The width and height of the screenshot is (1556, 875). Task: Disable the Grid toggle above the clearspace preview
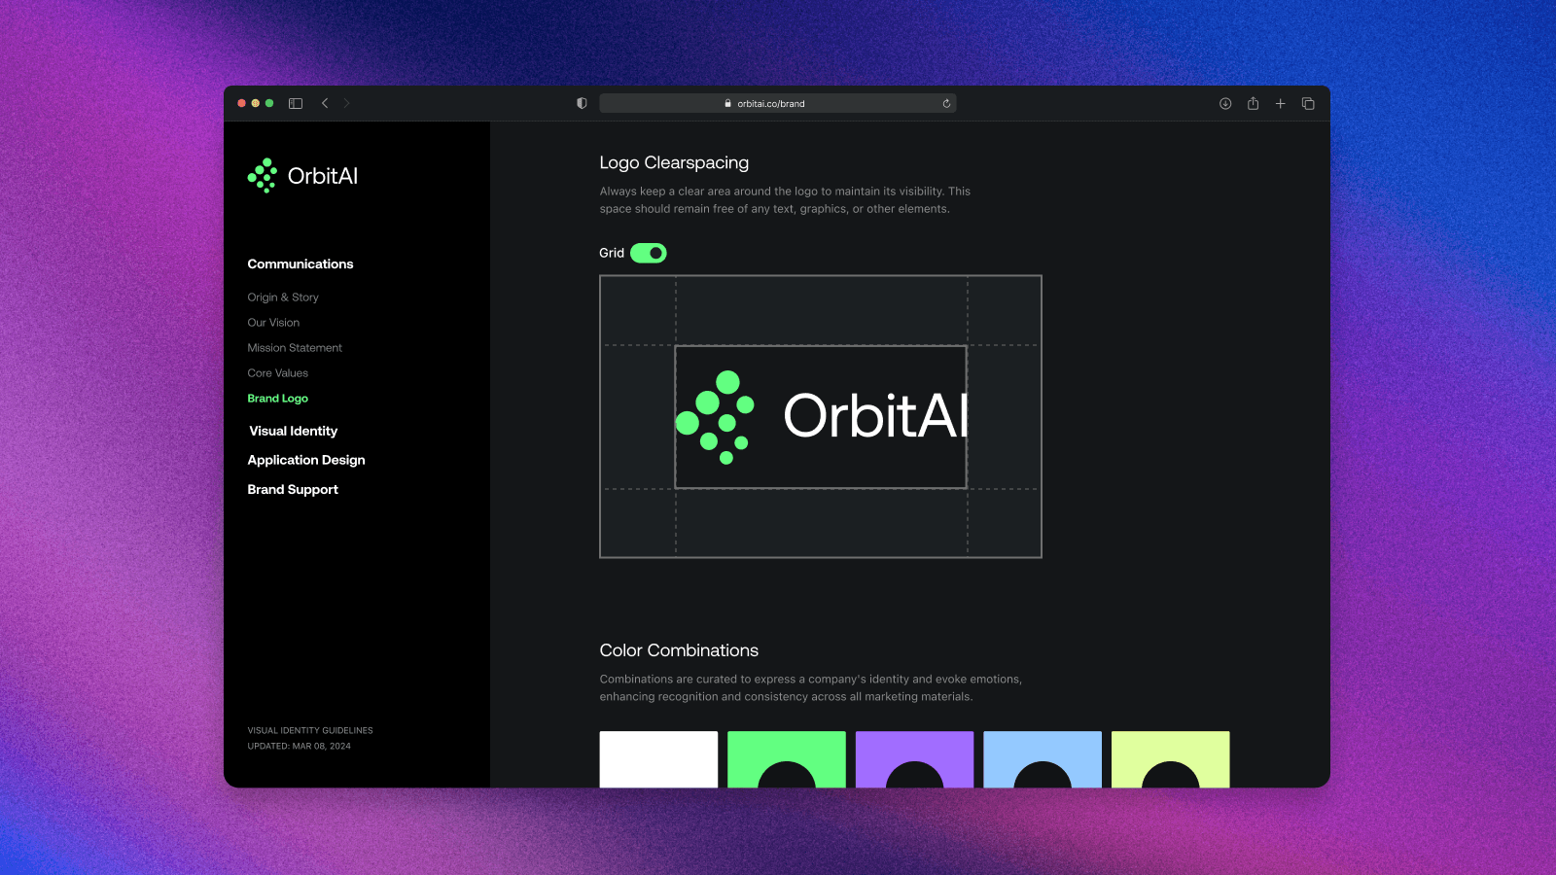[x=650, y=253]
